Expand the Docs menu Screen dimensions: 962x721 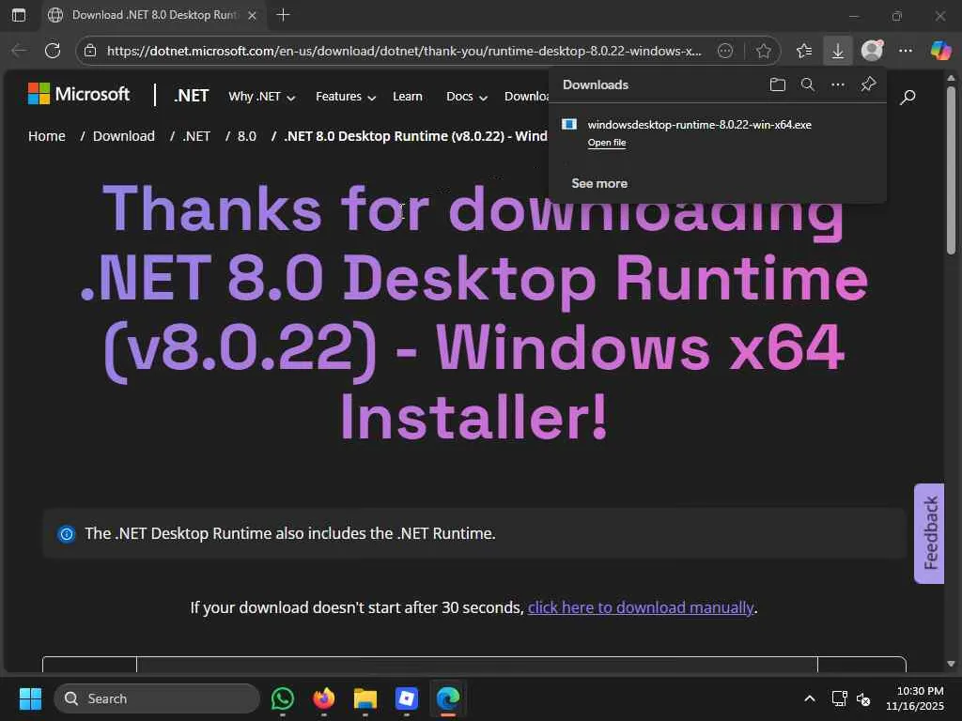pyautogui.click(x=466, y=97)
